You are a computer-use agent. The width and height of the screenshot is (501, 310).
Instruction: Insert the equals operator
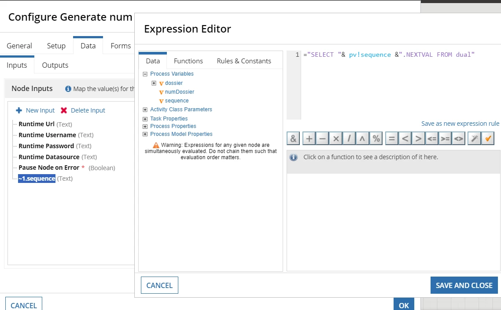pos(392,139)
